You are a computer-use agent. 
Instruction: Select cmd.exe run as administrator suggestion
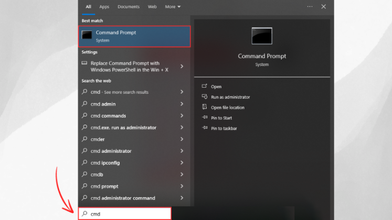[123, 127]
